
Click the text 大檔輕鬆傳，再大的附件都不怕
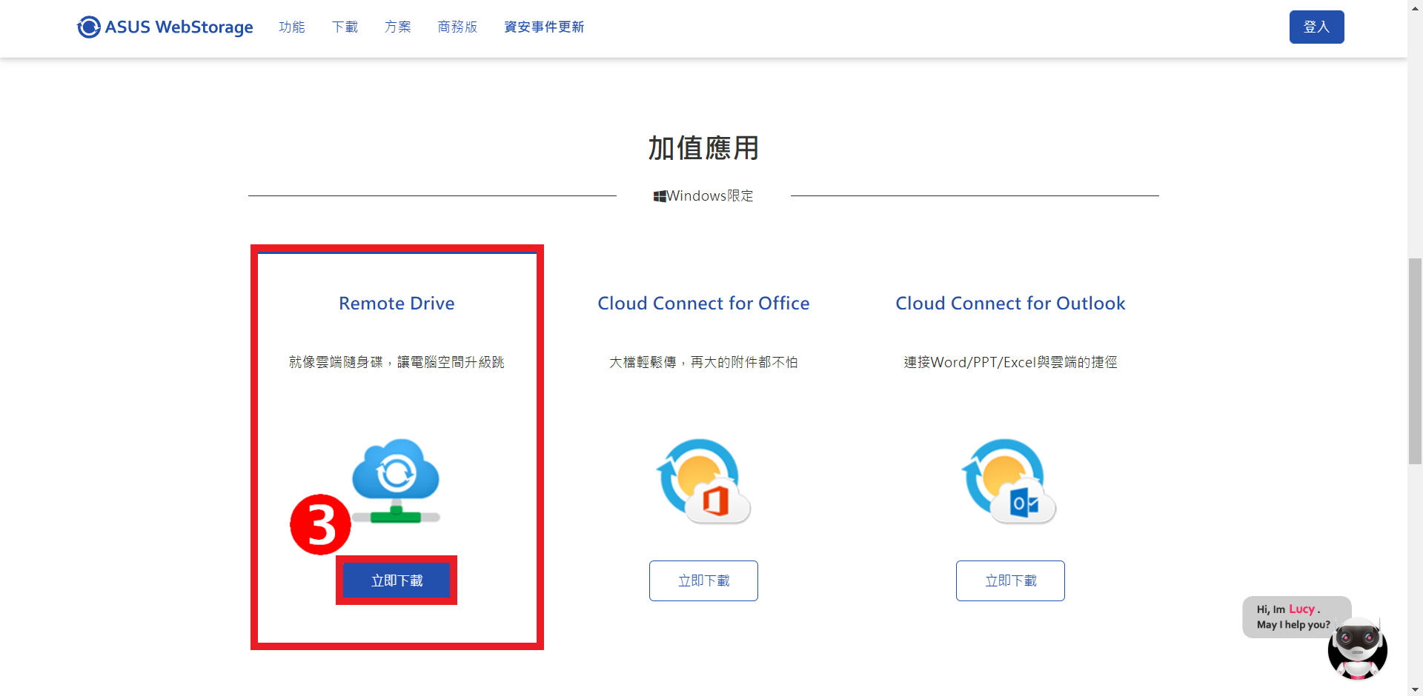coord(703,362)
